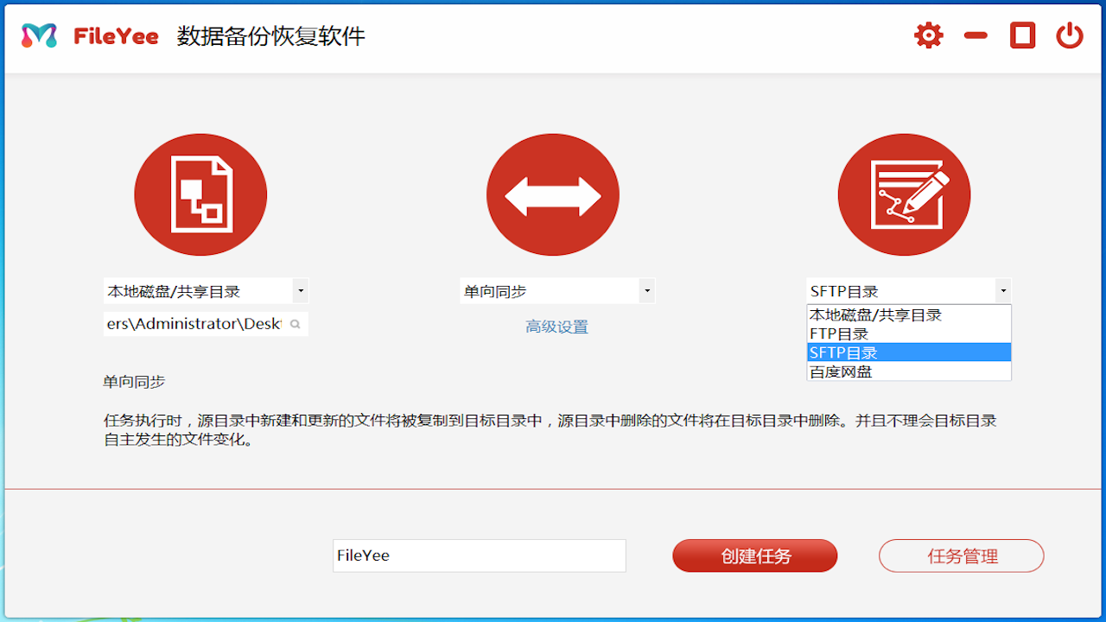Click the 创建任务 button

point(754,555)
